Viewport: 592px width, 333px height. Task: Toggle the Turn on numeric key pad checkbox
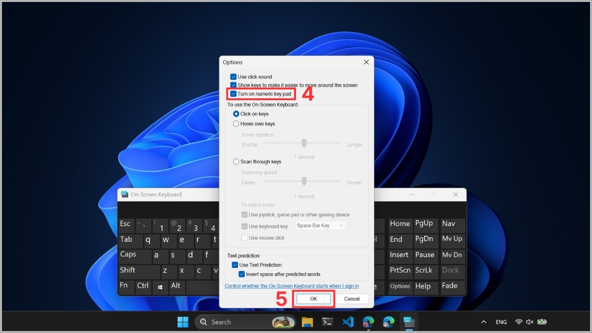click(x=233, y=94)
